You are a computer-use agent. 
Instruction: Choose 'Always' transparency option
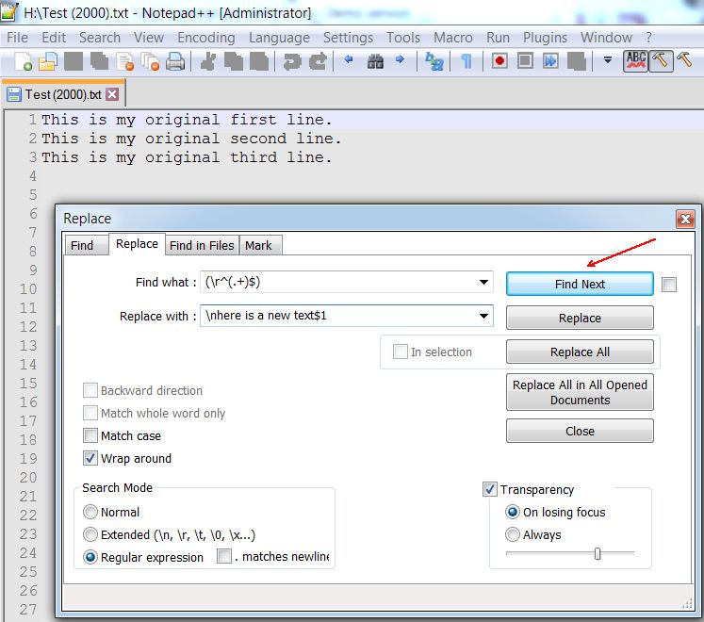(x=513, y=534)
